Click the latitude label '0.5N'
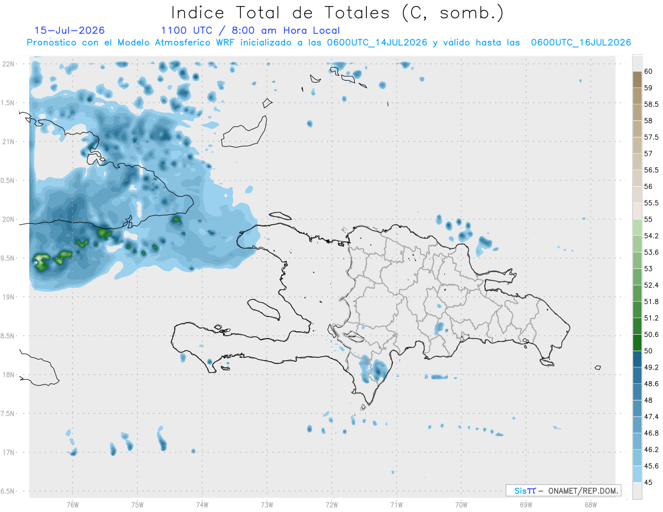 pyautogui.click(x=8, y=181)
